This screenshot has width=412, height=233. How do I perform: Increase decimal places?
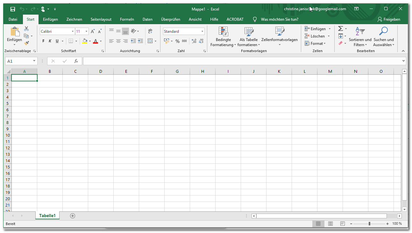(194, 41)
